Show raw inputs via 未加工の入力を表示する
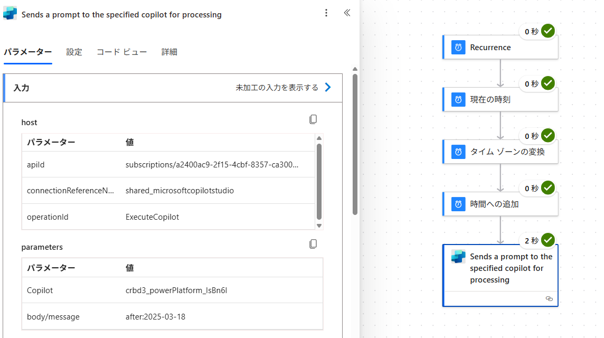Viewport: 604px width, 338px height. click(277, 88)
